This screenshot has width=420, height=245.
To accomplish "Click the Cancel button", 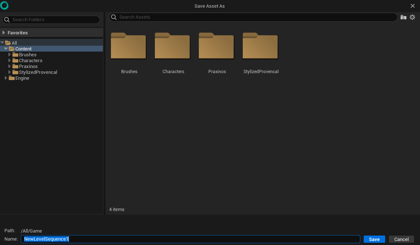I will [x=401, y=239].
